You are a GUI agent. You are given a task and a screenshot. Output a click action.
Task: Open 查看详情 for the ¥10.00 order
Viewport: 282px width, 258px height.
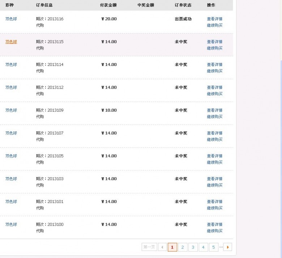(214, 110)
